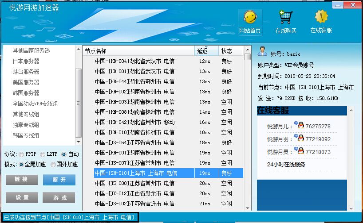
Task: Select node [HN-008]湖南省株洲市 电信
Action: tap(135, 112)
